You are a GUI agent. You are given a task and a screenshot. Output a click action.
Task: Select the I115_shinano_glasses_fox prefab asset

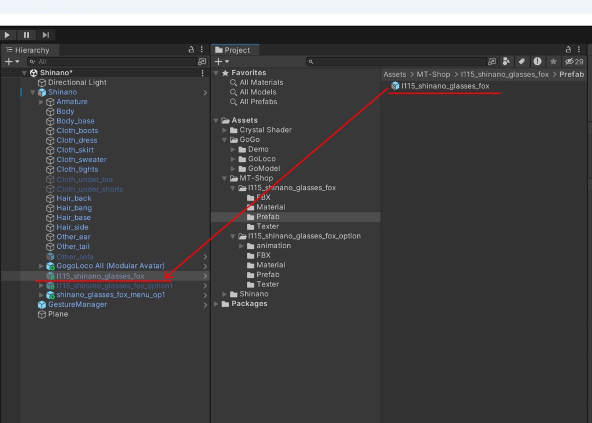point(445,86)
